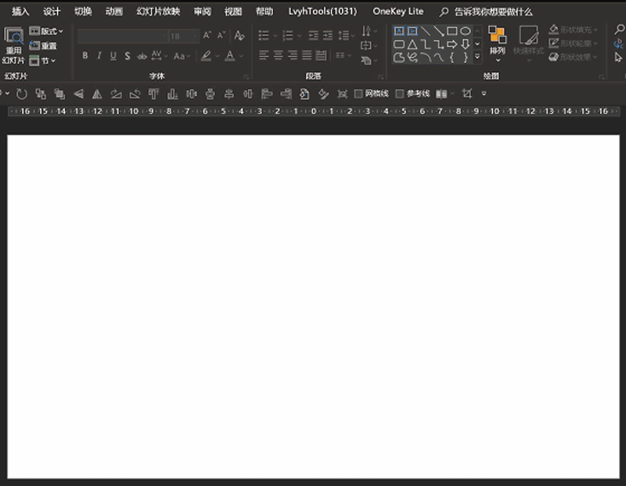Open the Transitions (切换) ribbon tab
This screenshot has width=626, height=486.
[x=83, y=12]
